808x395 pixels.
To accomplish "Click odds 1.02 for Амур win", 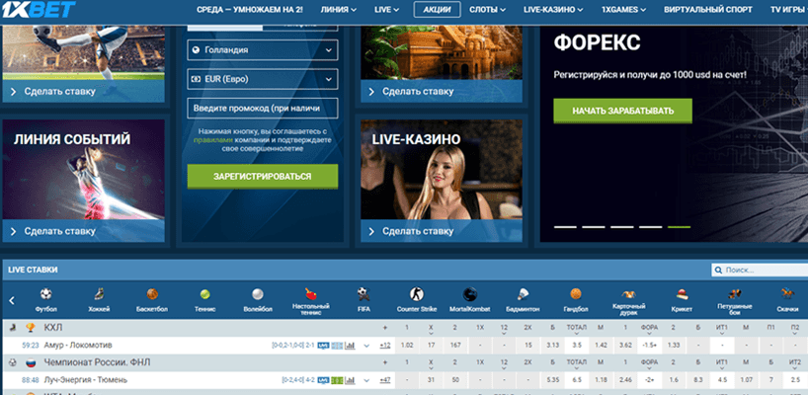I will pyautogui.click(x=407, y=346).
